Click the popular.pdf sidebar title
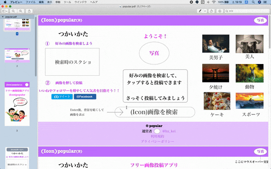This screenshot has height=169, width=271. pos(11,17)
